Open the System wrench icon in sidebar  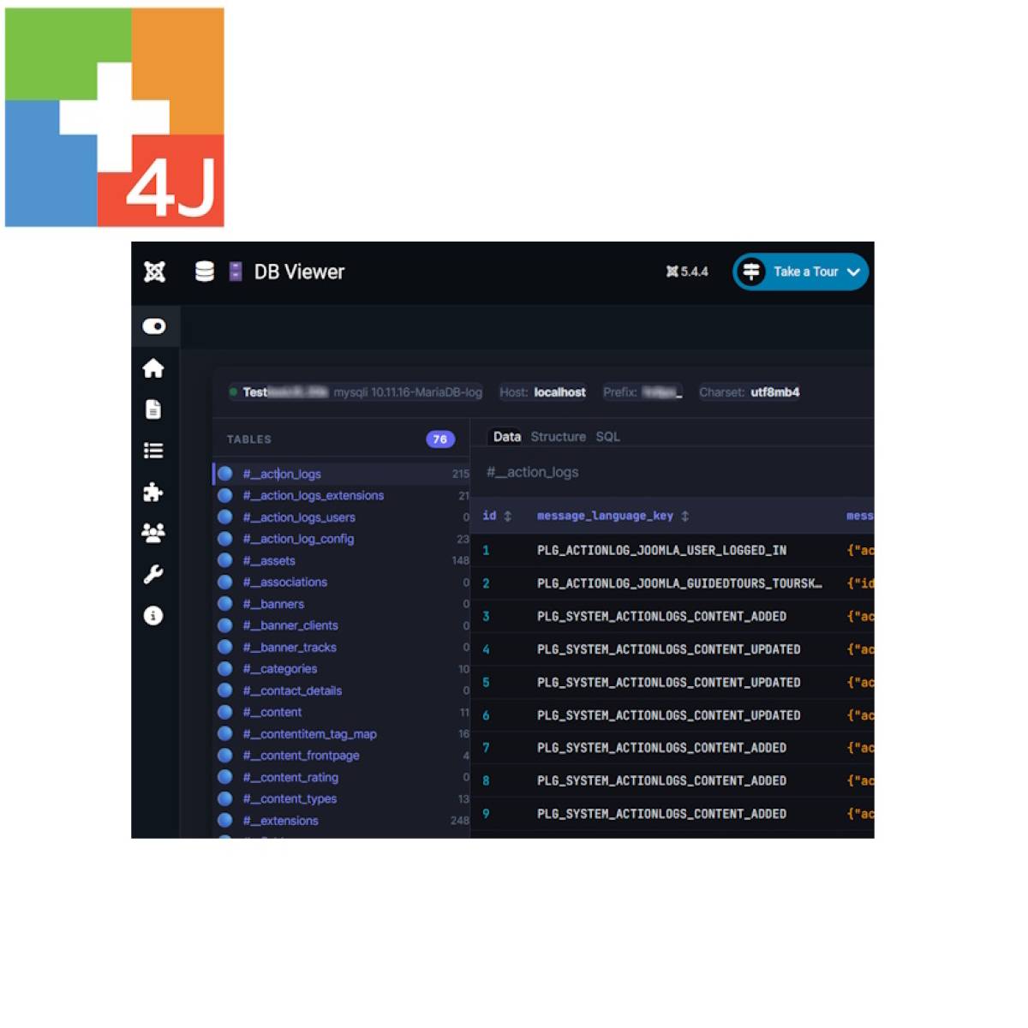click(x=153, y=574)
